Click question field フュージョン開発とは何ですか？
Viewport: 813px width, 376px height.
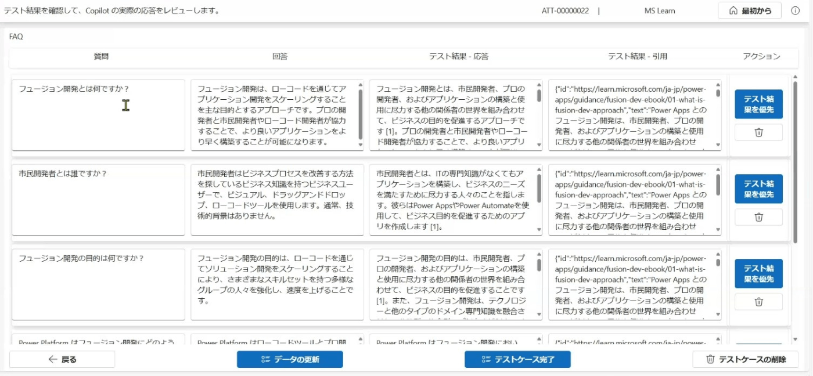(99, 115)
